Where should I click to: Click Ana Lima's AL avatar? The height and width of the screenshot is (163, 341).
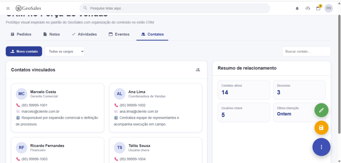pos(120,94)
